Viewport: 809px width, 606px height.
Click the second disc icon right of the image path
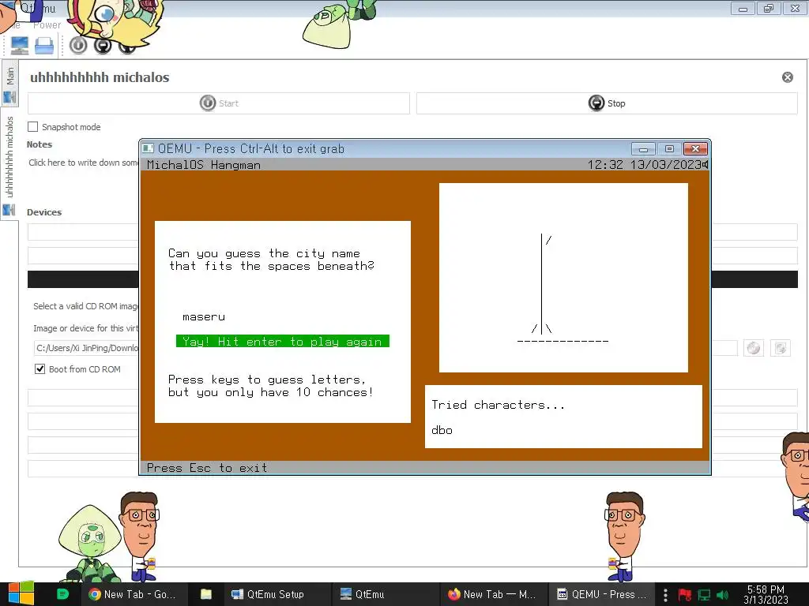coord(780,348)
